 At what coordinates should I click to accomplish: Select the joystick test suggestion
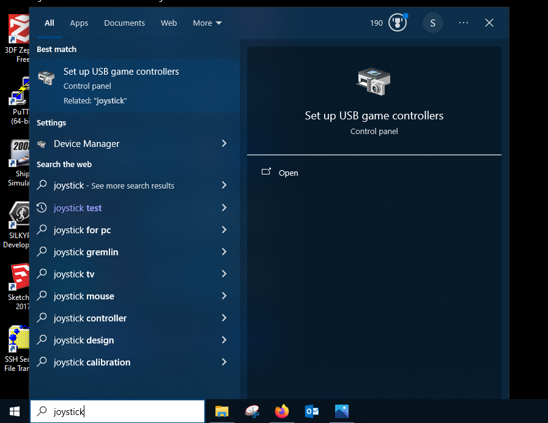click(135, 208)
